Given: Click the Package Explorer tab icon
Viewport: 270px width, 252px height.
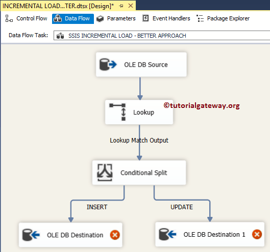Looking at the screenshot, I should click(x=200, y=18).
